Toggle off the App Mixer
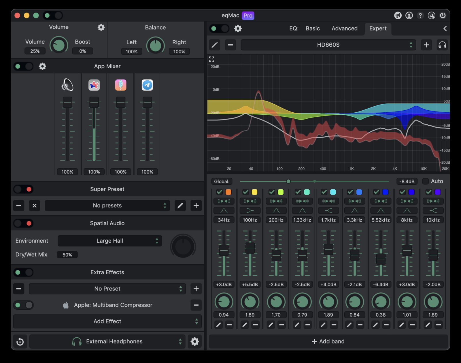Image resolution: width=461 pixels, height=363 pixels. click(x=23, y=66)
